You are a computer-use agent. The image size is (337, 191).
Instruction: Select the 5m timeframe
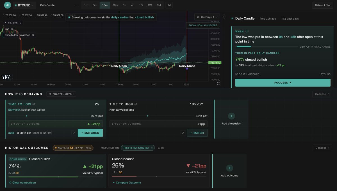coord(95,5)
